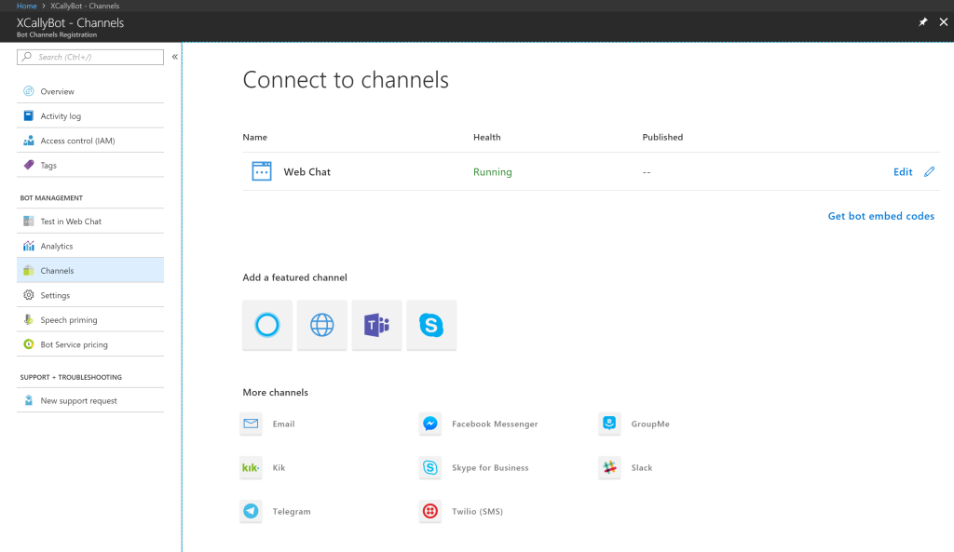Click the purple Tags icon
This screenshot has height=552, width=954.
tap(29, 165)
